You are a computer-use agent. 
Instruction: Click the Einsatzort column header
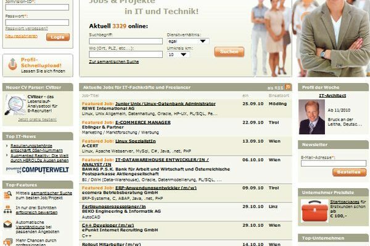pos(279,95)
